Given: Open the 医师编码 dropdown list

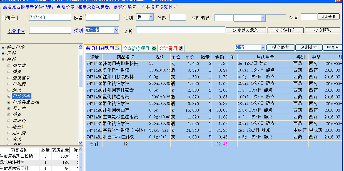Looking at the screenshot, I should [263, 18].
